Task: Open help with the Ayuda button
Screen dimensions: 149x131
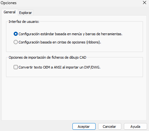Action: [135, 127]
